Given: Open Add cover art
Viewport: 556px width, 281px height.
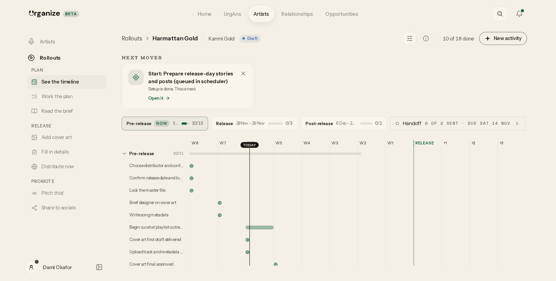Looking at the screenshot, I should (x=67, y=137).
